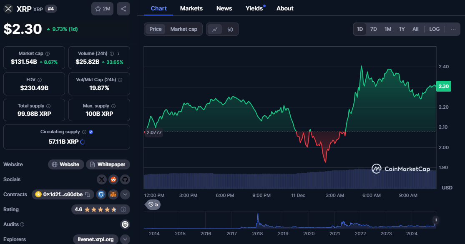The height and width of the screenshot is (244, 465).
Task: Open the Yields tab
Action: point(254,9)
